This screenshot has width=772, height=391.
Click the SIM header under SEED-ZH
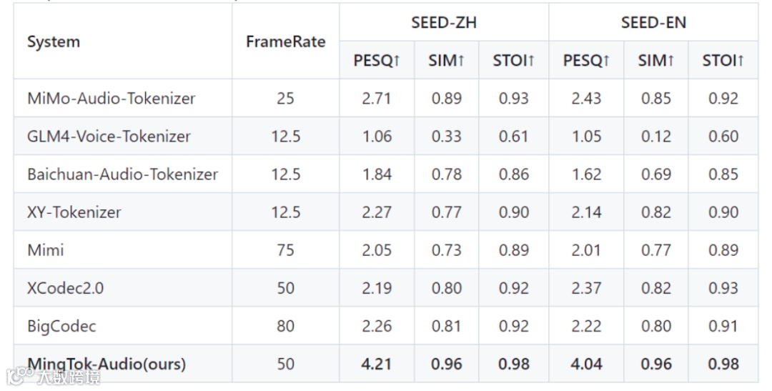click(447, 61)
